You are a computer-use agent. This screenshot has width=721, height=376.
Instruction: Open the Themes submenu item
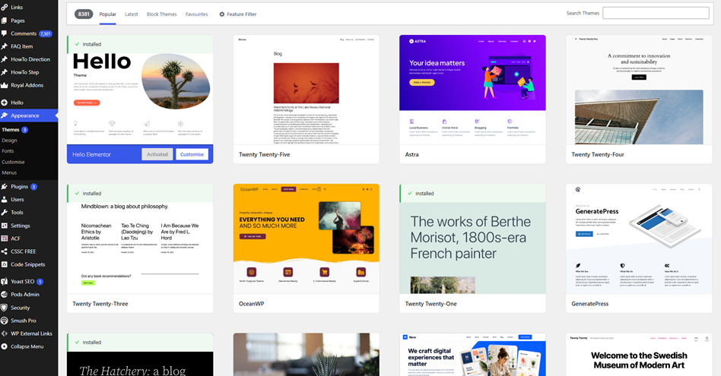click(x=11, y=130)
